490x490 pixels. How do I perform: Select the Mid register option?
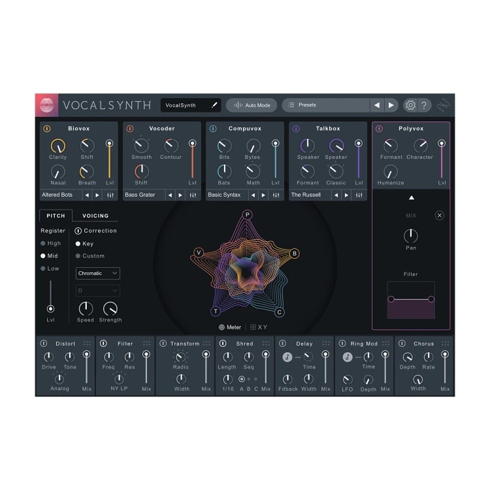tap(50, 255)
